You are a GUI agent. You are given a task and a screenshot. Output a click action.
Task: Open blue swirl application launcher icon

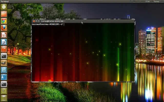pyautogui.click(x=4, y=77)
